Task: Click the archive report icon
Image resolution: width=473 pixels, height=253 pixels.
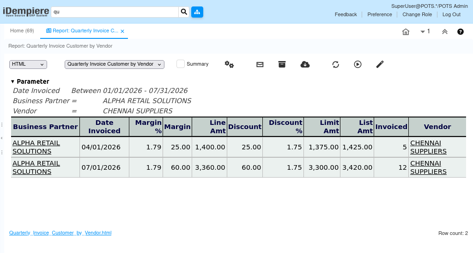Action: tap(282, 64)
